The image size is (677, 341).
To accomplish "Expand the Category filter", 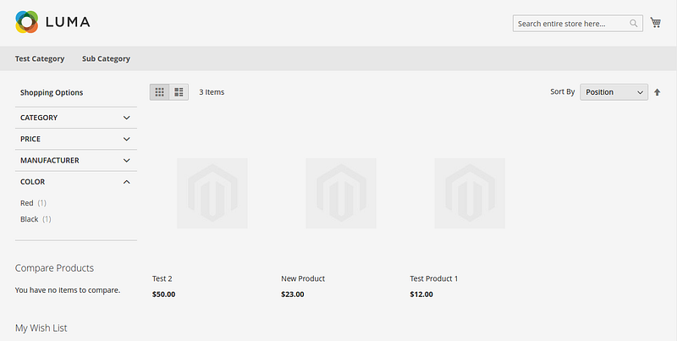I will (76, 118).
